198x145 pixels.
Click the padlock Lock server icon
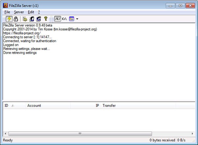pyautogui.click(x=16, y=19)
